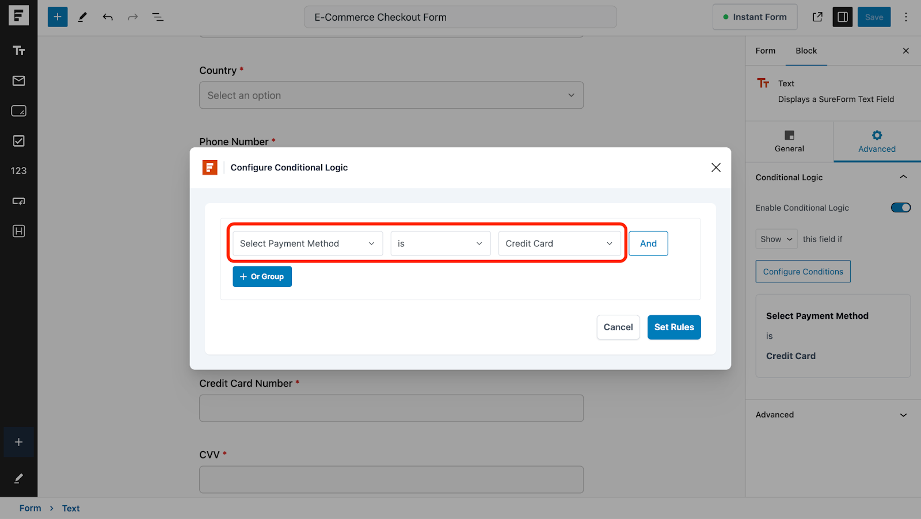Screen dimensions: 921x519
Task: Open the Document Overview list icon
Action: click(158, 17)
